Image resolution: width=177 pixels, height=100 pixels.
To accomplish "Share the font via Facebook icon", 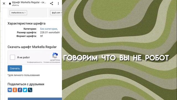I will click(20, 90).
